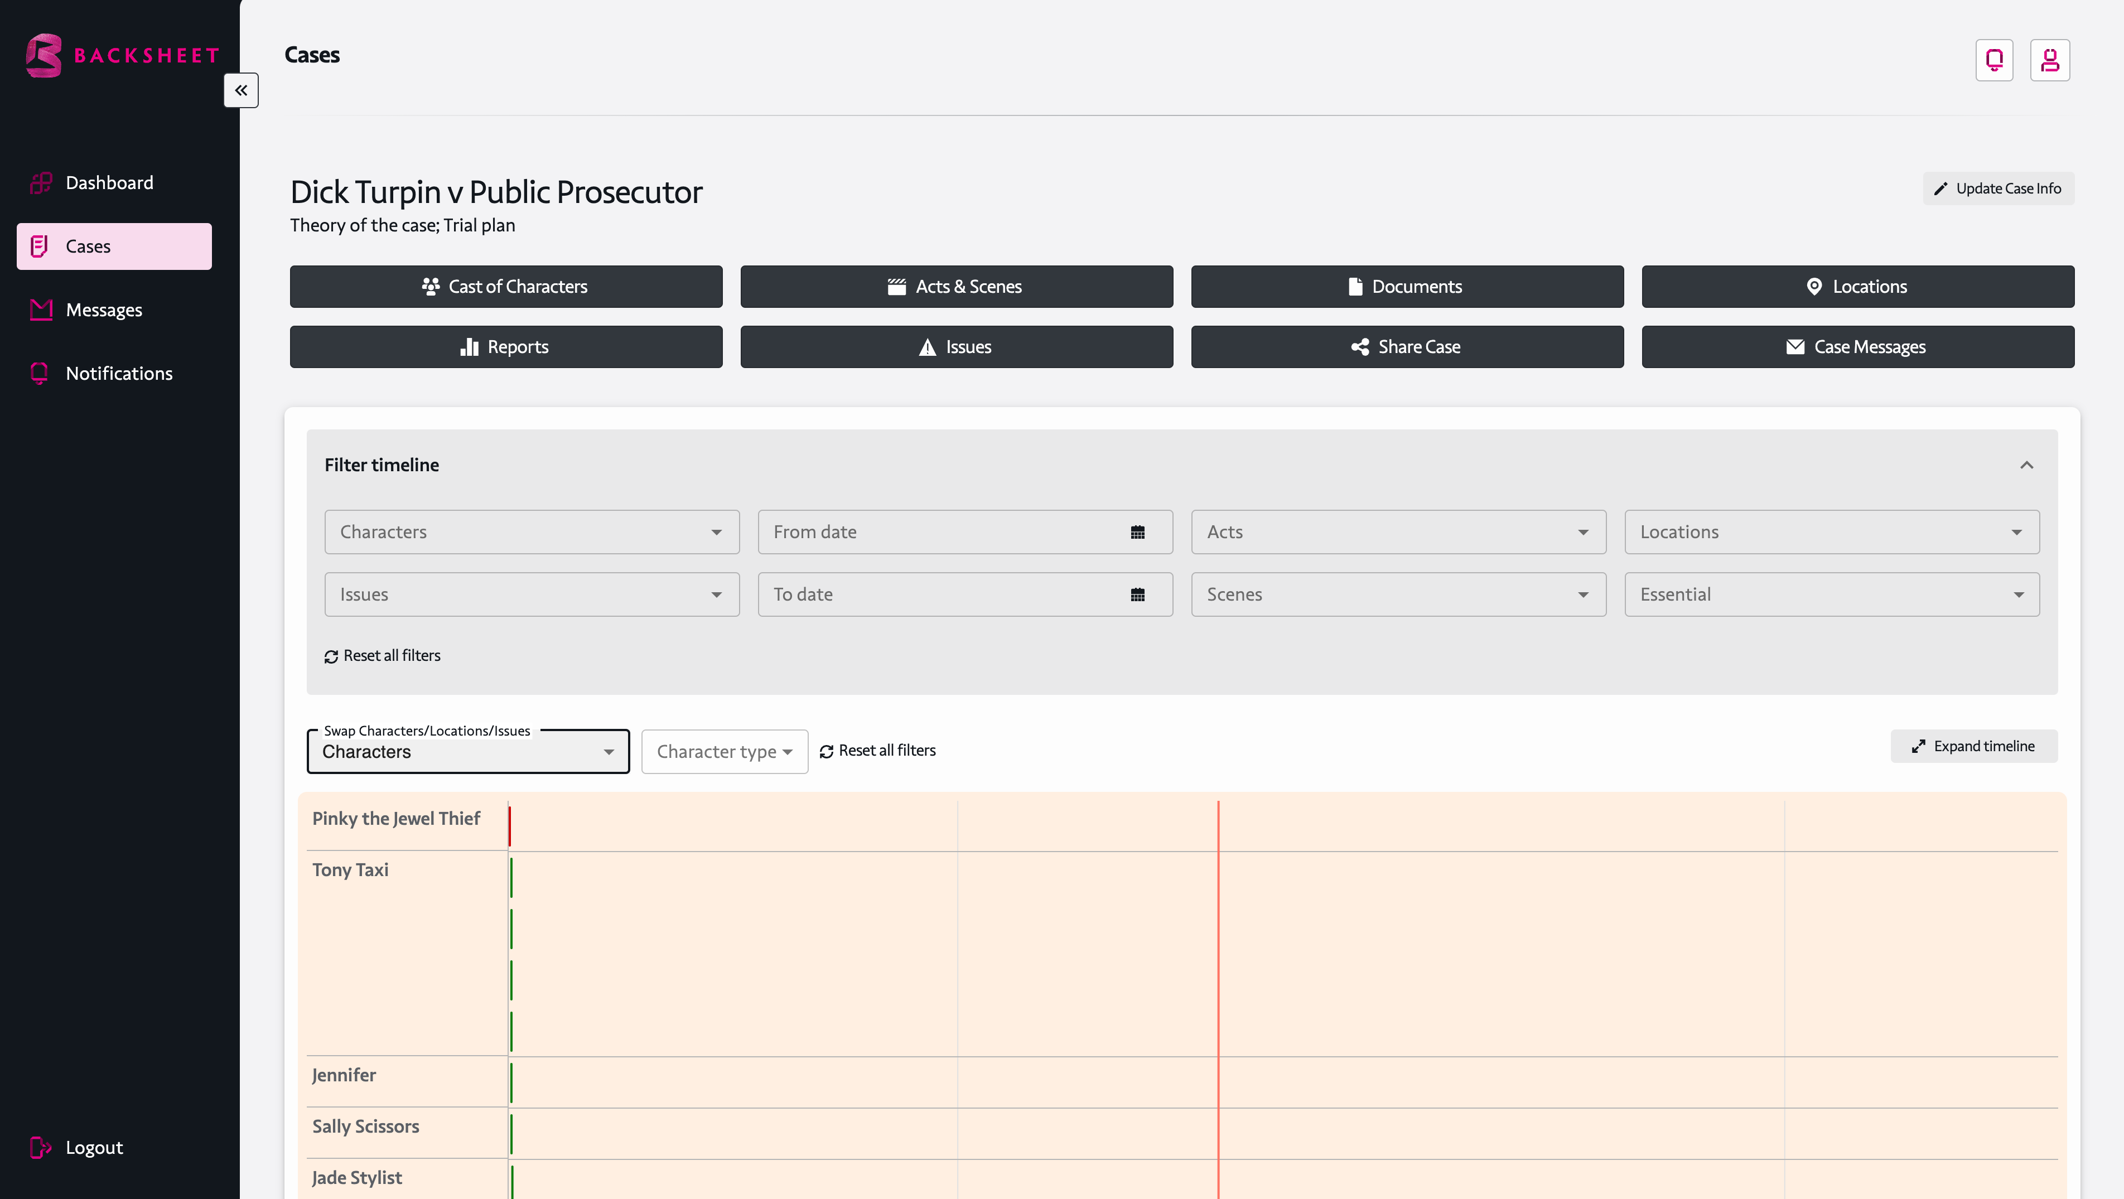Open Swap Characters/Locations/Issues select box
Screen dimensions: 2124x1199
[467, 752]
